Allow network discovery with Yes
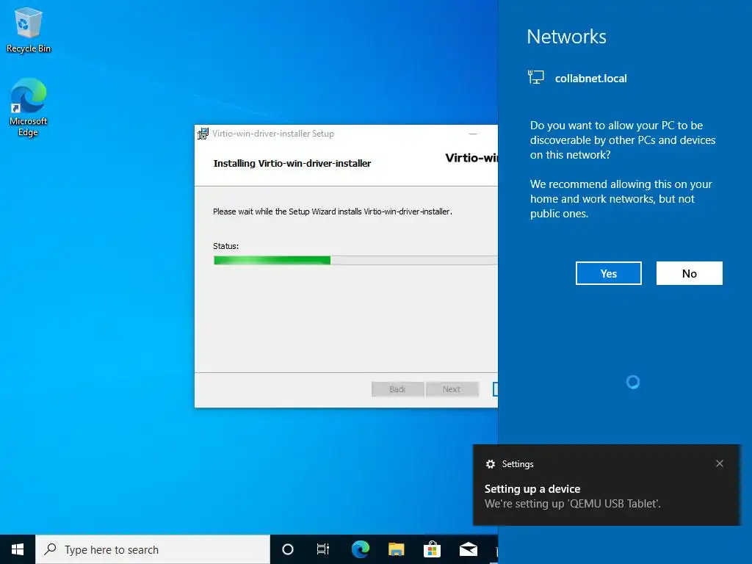The height and width of the screenshot is (564, 752). tap(609, 273)
